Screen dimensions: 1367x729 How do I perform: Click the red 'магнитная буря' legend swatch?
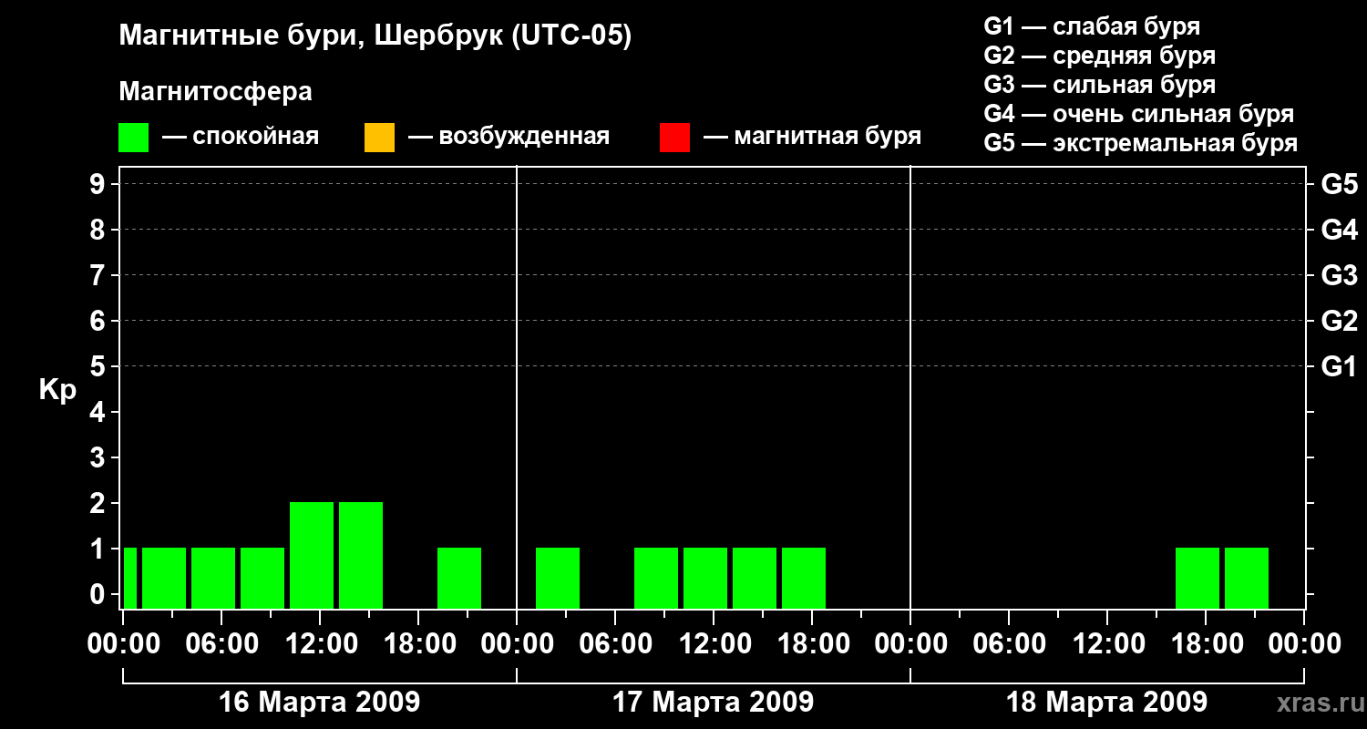click(674, 138)
